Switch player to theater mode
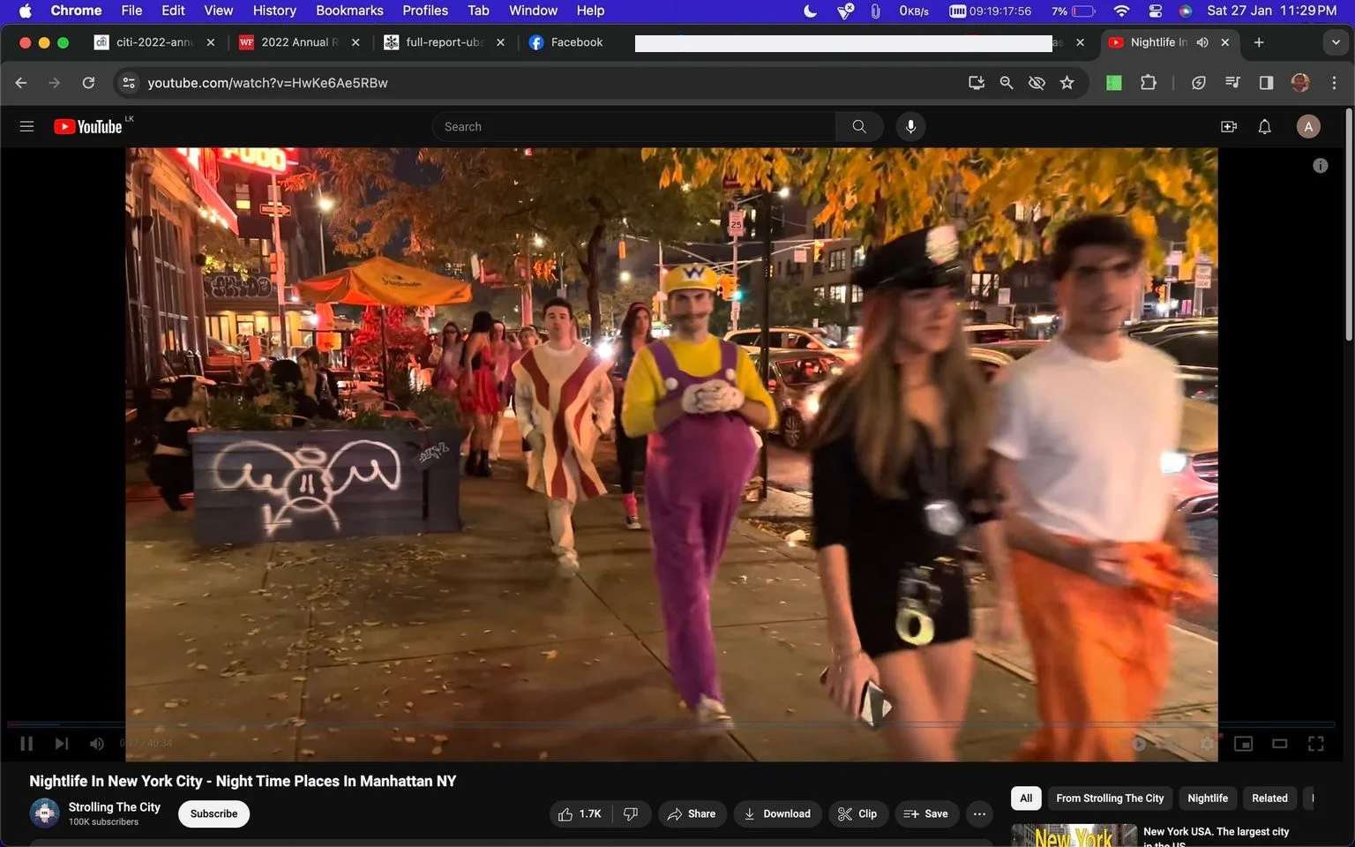 pos(1279,744)
